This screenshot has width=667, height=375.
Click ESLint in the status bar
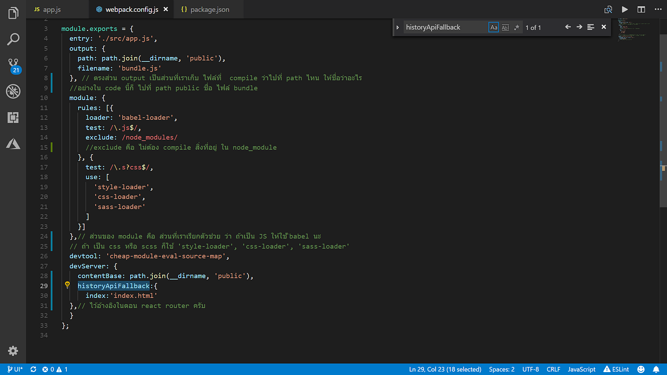click(x=616, y=369)
